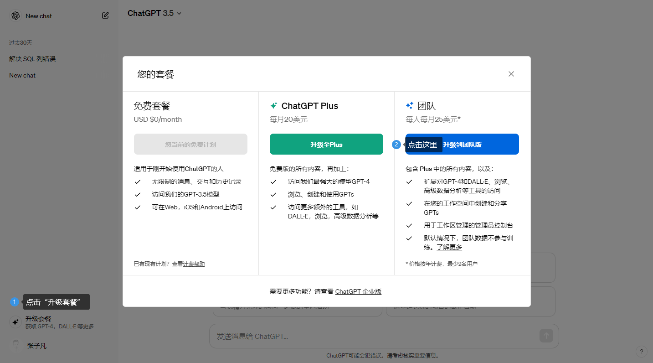
Task: Click the new chat compose pencil icon
Action: [x=105, y=15]
